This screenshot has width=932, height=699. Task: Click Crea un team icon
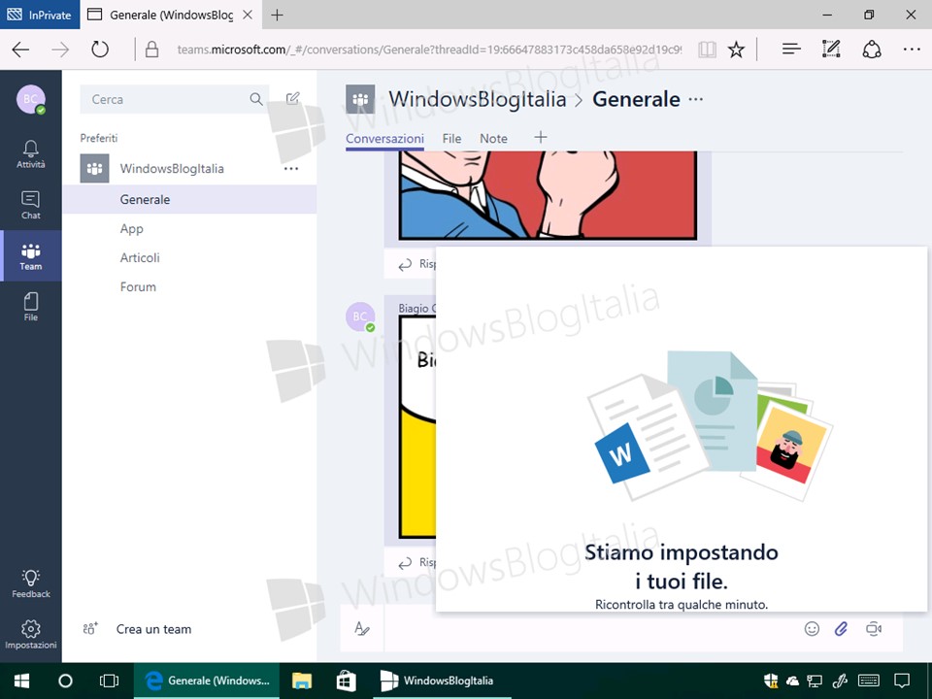[x=90, y=629]
